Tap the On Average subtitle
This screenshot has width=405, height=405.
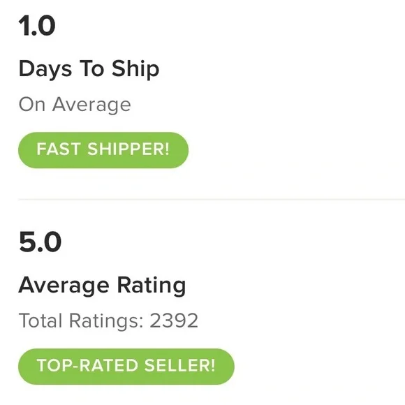click(75, 105)
